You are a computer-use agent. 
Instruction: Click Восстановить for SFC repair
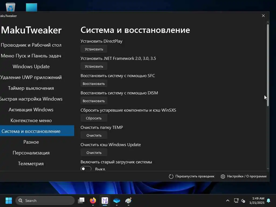pos(94,84)
